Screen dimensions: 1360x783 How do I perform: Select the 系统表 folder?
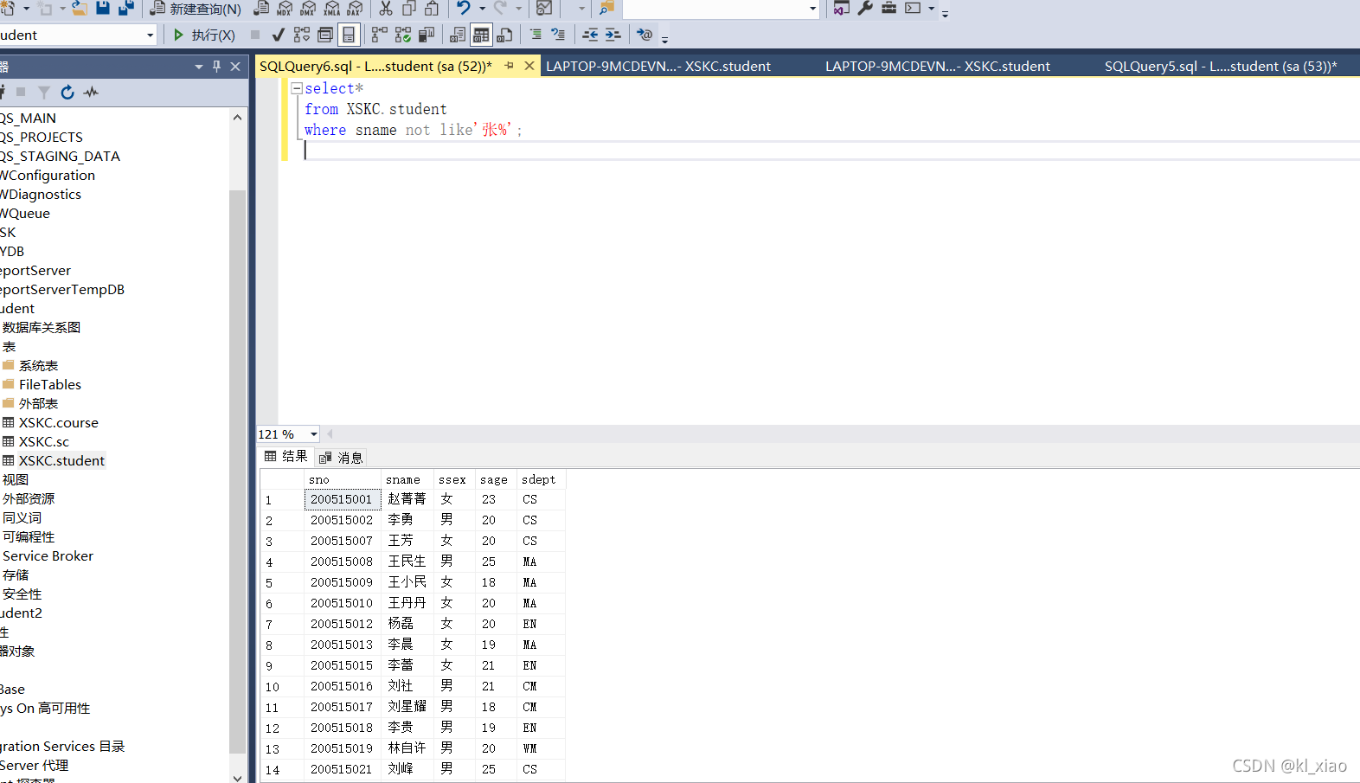[x=39, y=365]
